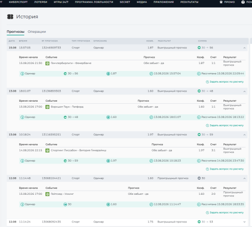Viewport: 252px width, 227px height.
Task: Click football icon next to Генчлербирлиги – Фенербахче
Action: pos(47,63)
